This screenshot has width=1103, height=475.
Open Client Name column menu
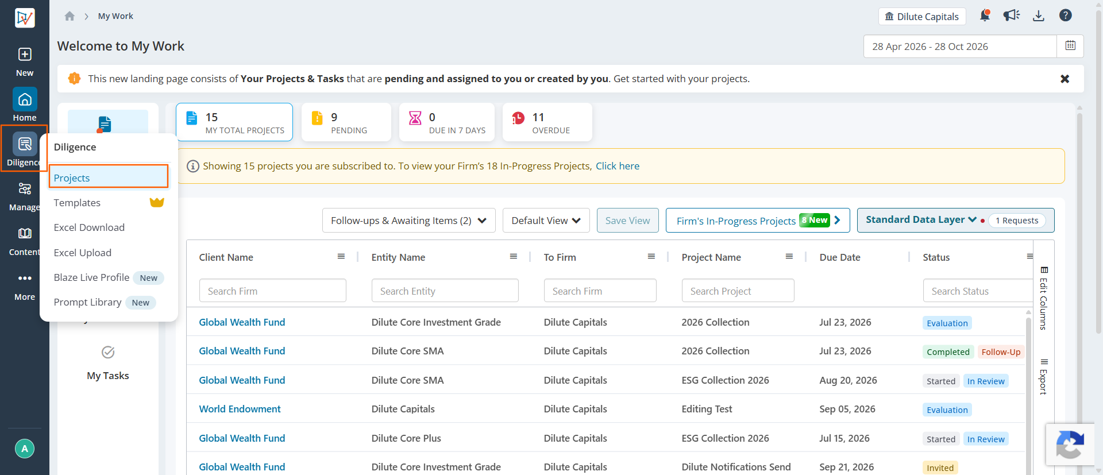coord(341,256)
